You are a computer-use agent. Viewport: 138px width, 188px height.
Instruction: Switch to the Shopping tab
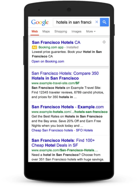click(x=61, y=31)
